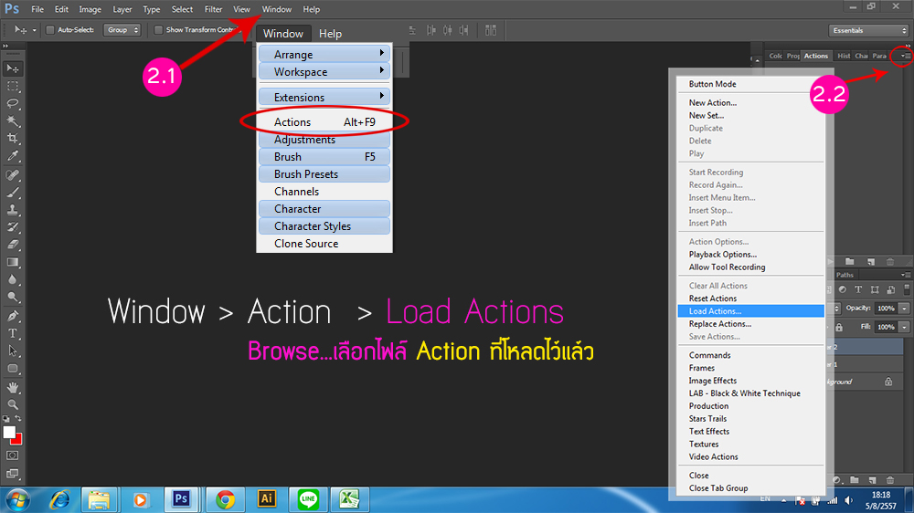Change screen mode from toolbar
Viewport: 914px width, 513px height.
(12, 474)
